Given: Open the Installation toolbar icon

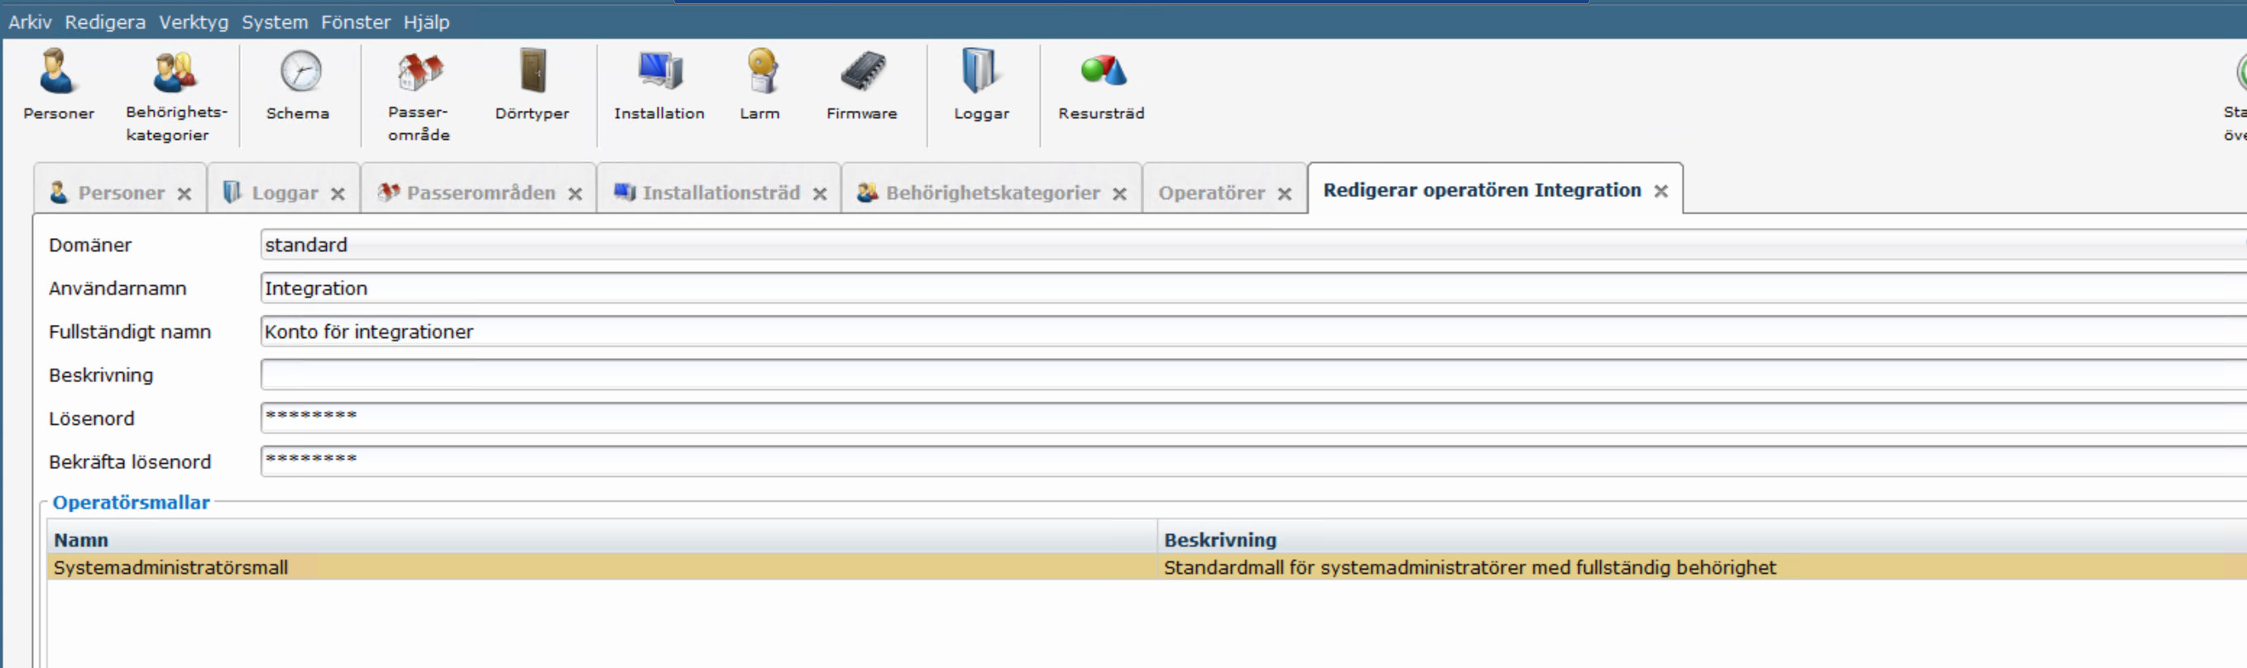Looking at the screenshot, I should (x=659, y=85).
